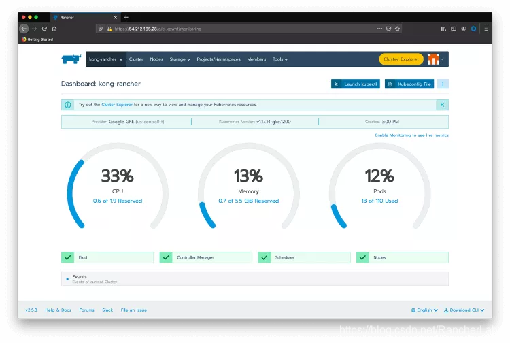Open a new browser tab
This screenshot has height=343, width=510.
(x=126, y=17)
